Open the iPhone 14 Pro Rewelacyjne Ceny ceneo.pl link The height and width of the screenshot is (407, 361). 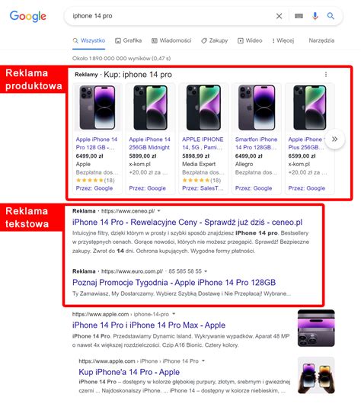point(187,223)
